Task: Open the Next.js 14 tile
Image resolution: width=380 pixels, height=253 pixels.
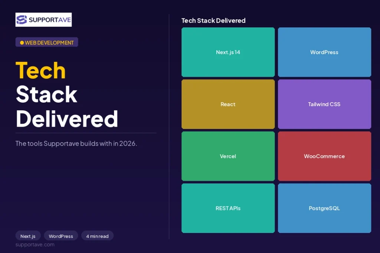Action: point(228,52)
